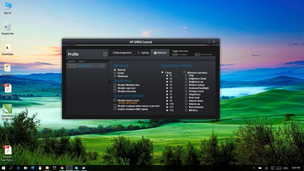Screen dimensions: 304x171
Task: Open the touch keyboard tray icon
Action: coord(279,168)
